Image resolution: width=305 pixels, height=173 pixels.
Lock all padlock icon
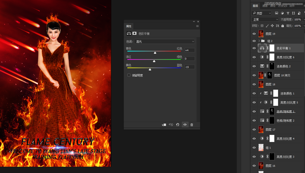point(283,26)
